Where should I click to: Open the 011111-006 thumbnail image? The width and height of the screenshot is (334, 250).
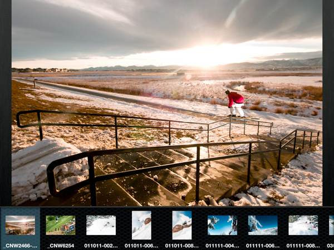pos(263,225)
